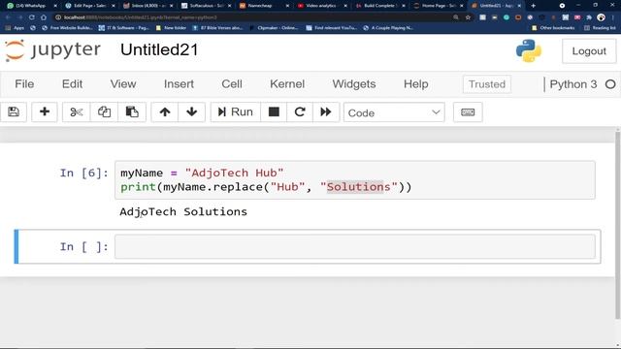Switch to the Softaculous browser tab
This screenshot has height=349, width=621.
206,6
